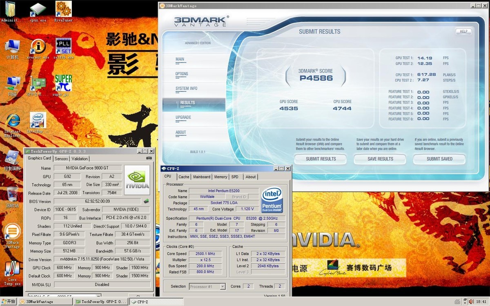The height and width of the screenshot is (306, 490).
Task: Click the SAVE RESULTS button
Action: (x=380, y=159)
